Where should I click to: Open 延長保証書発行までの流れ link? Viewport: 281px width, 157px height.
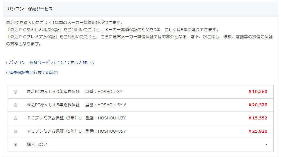click(x=33, y=72)
